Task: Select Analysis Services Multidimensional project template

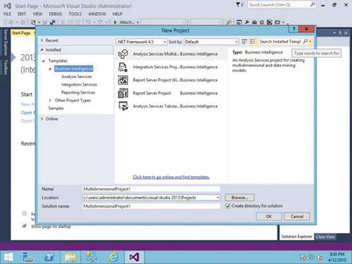Action: click(172, 54)
